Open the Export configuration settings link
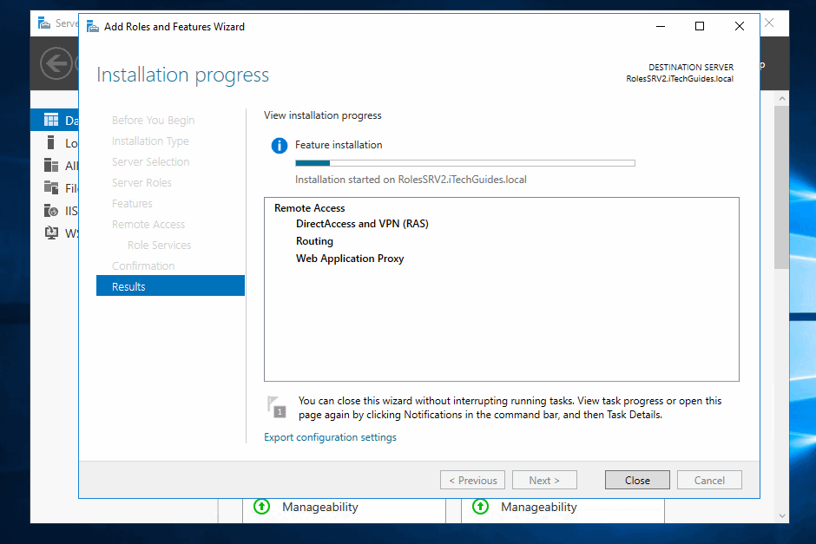Screen dimensions: 816x544 [330, 437]
